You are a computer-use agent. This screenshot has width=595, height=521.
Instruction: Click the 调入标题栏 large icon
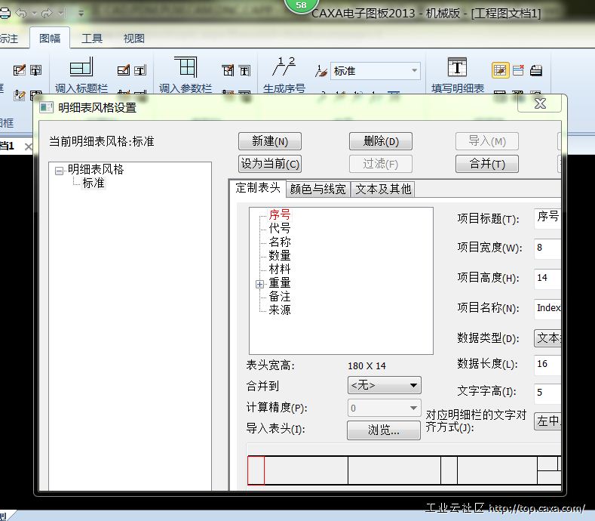point(81,67)
